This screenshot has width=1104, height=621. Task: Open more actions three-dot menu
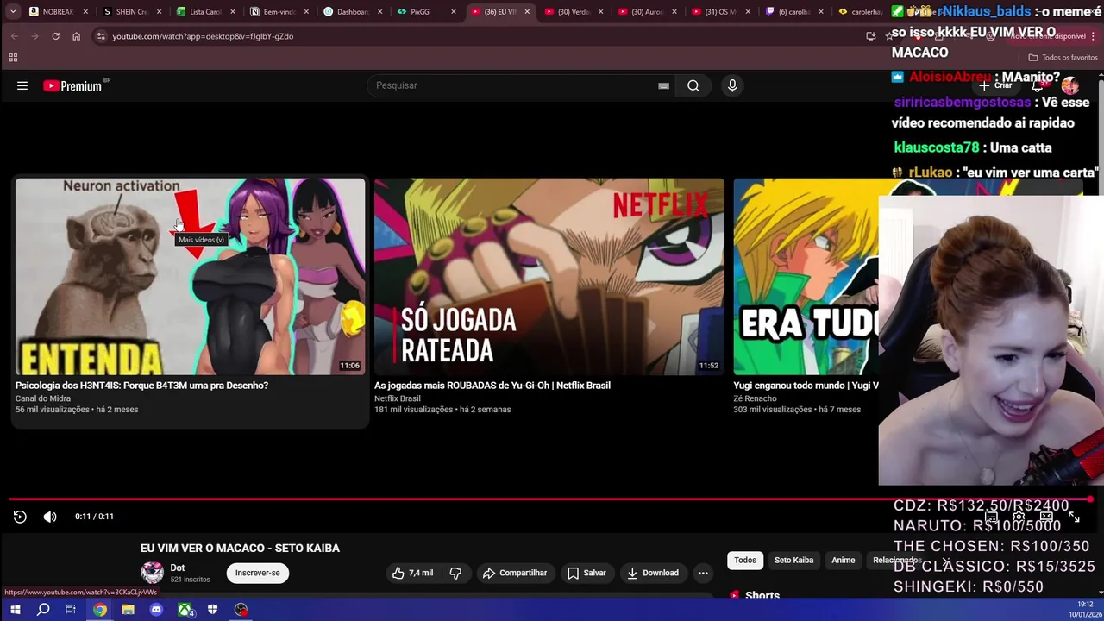[703, 573]
